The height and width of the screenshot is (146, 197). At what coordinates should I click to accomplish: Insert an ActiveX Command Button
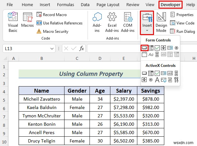point(144,73)
